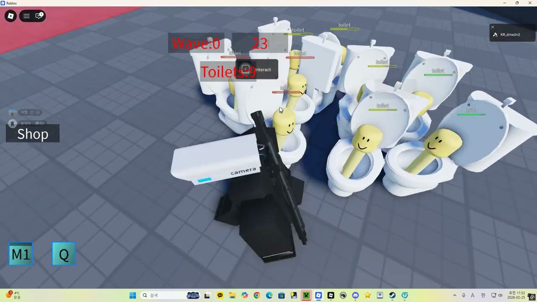Open the Shop panel
Viewport: 537px width, 302px height.
[33, 134]
